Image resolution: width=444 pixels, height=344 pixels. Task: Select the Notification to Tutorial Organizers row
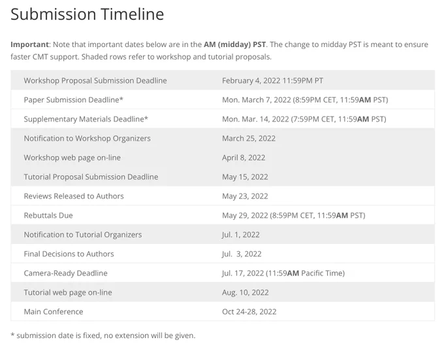[x=223, y=235]
